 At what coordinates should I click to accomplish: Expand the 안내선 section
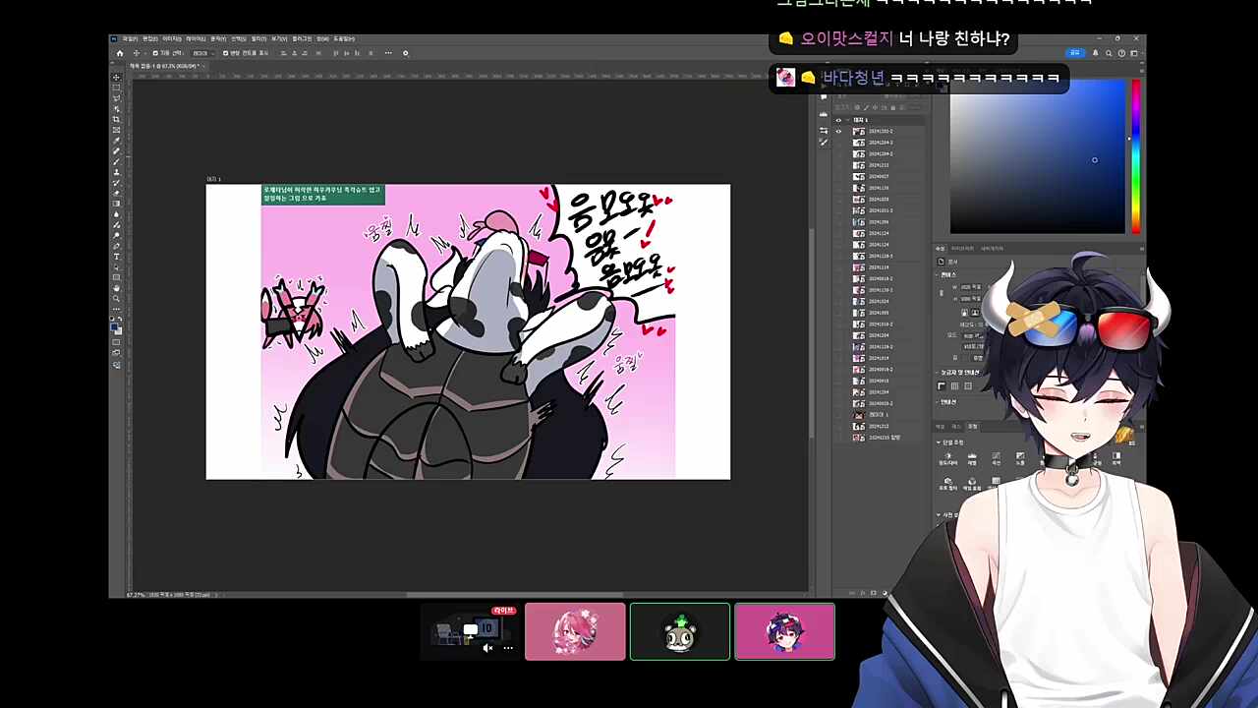coord(939,401)
